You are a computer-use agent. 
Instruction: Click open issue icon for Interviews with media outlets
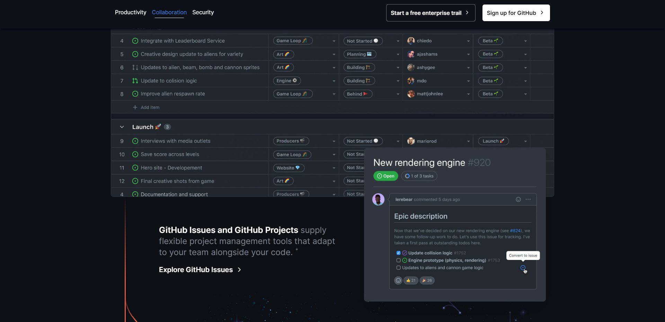(x=135, y=141)
